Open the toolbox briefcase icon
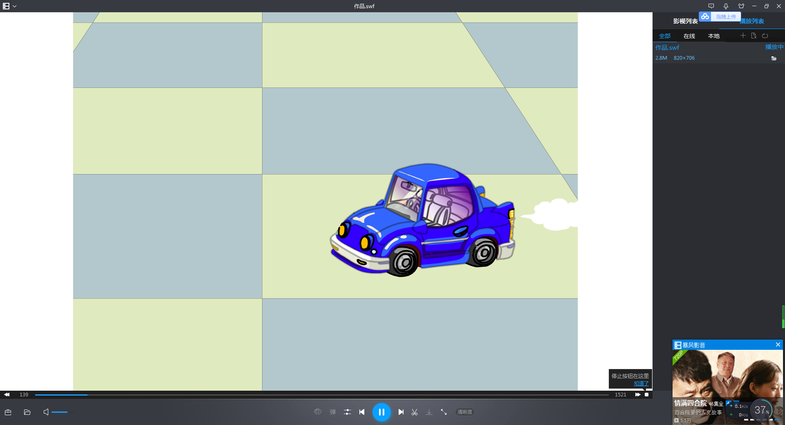The width and height of the screenshot is (785, 425). tap(8, 412)
